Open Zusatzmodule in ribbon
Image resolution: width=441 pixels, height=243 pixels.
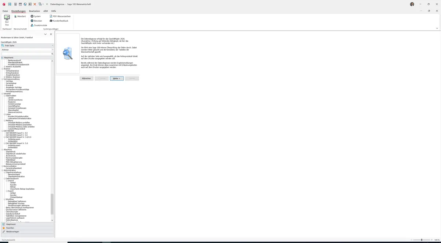pos(39,25)
